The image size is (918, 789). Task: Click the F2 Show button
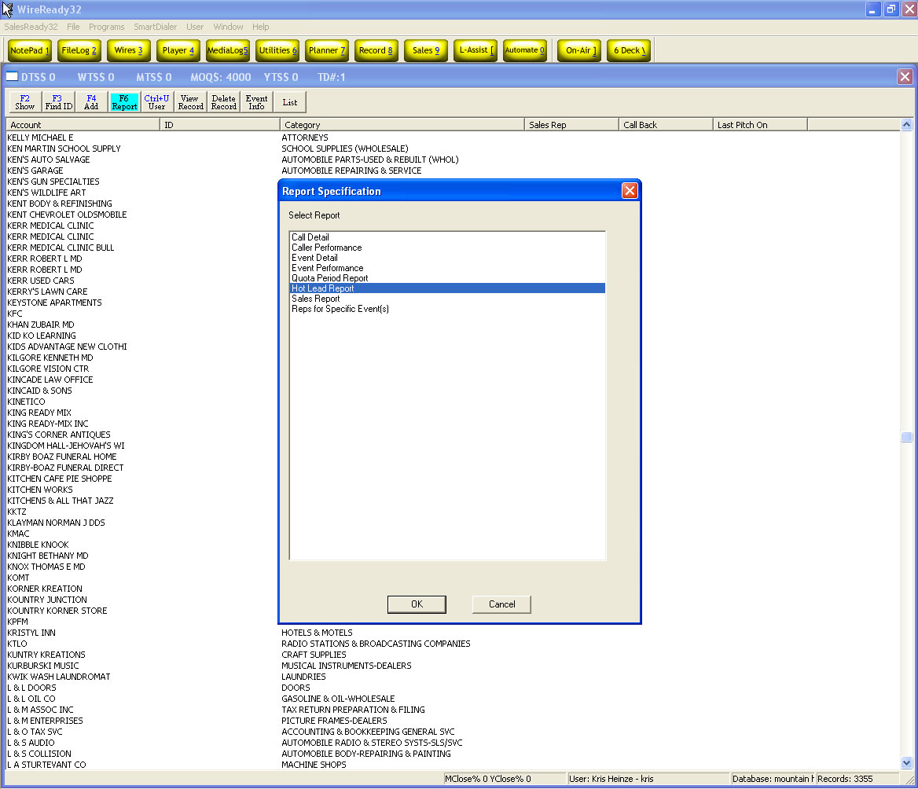24,102
